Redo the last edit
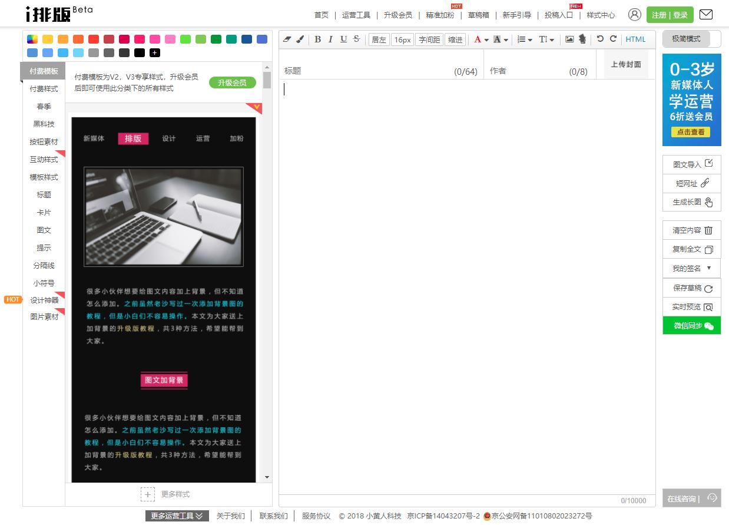 click(613, 39)
